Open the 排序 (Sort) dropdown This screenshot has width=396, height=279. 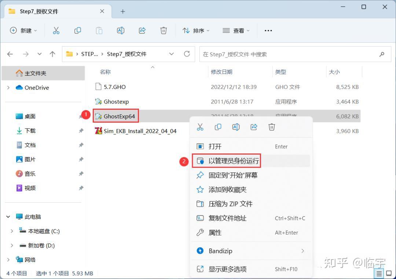[196, 30]
